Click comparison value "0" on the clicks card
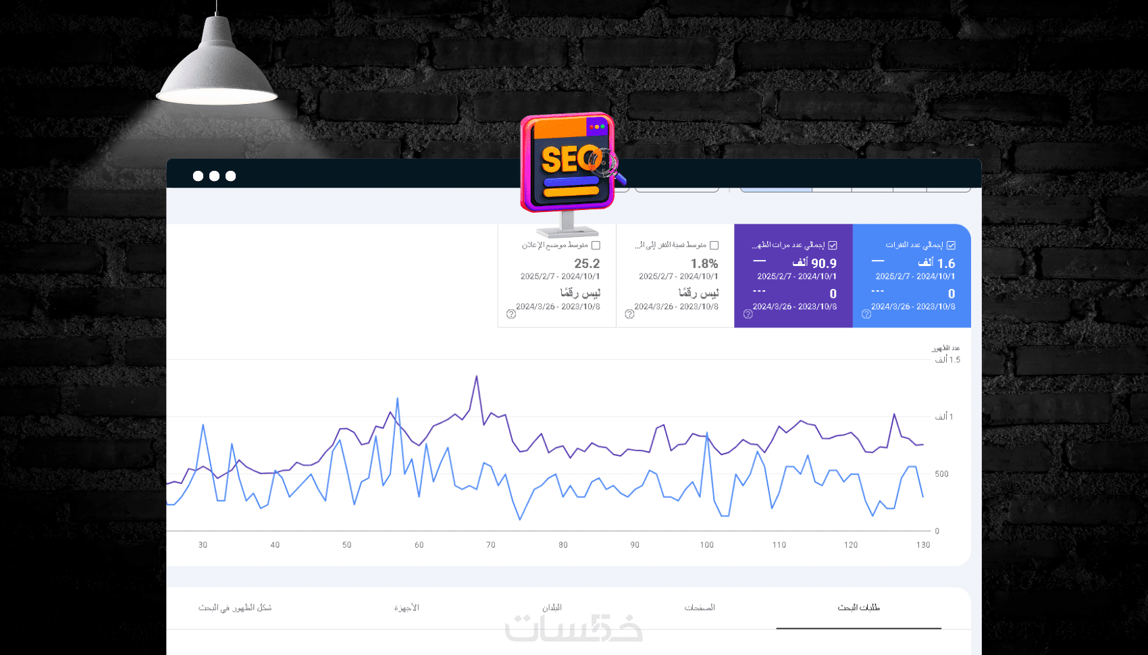 [951, 294]
